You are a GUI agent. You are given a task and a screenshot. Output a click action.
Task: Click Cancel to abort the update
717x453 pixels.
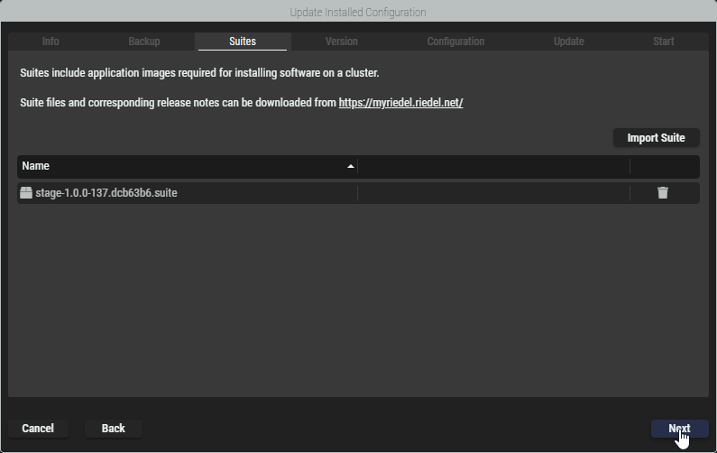click(38, 429)
